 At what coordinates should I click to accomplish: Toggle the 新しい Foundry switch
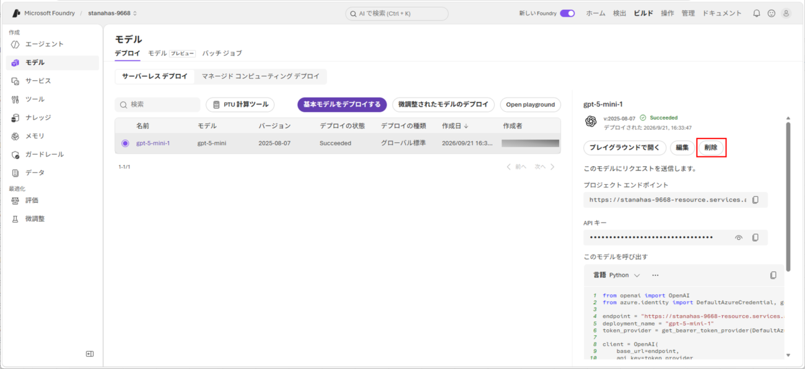click(x=567, y=13)
